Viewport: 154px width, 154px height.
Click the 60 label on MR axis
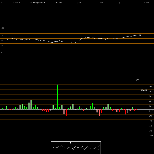[x=150, y=96]
